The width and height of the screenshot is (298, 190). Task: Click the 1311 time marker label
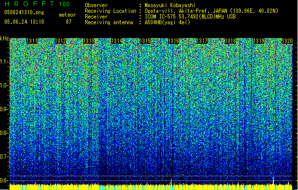[32, 41]
